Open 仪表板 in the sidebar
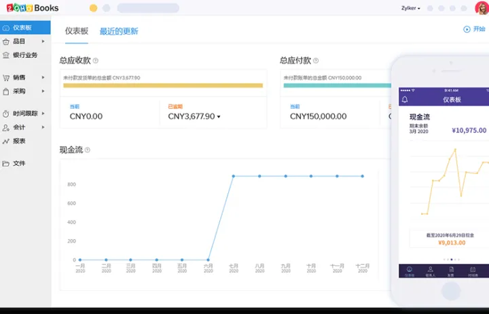 click(25, 27)
